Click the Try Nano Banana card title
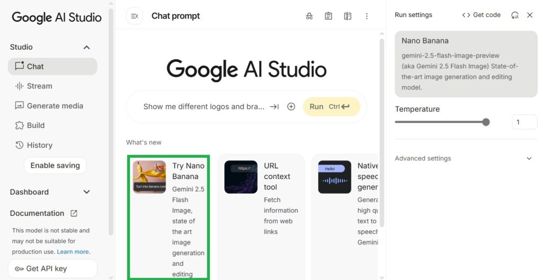 [x=188, y=171]
